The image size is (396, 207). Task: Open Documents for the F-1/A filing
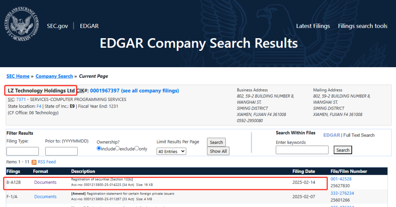pos(45,197)
